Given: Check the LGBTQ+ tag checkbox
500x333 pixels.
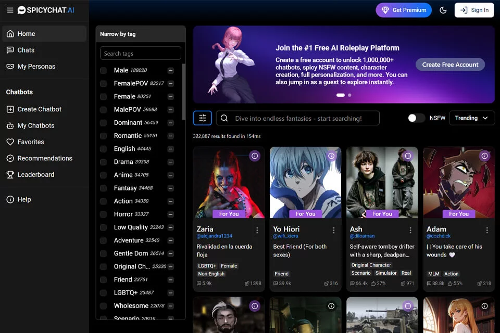Looking at the screenshot, I should click(x=103, y=292).
